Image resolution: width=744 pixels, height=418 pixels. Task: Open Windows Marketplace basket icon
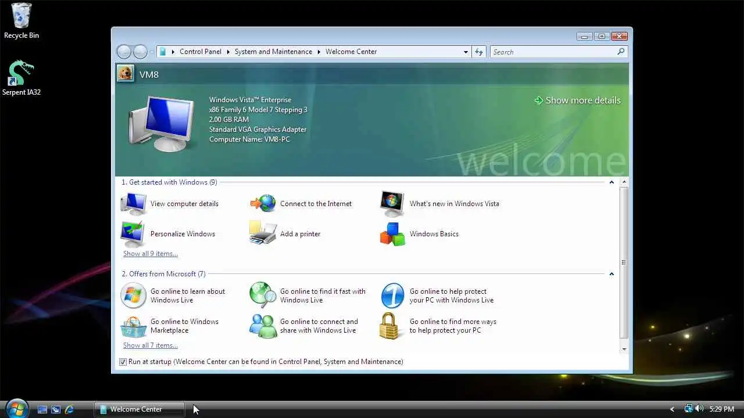(134, 326)
